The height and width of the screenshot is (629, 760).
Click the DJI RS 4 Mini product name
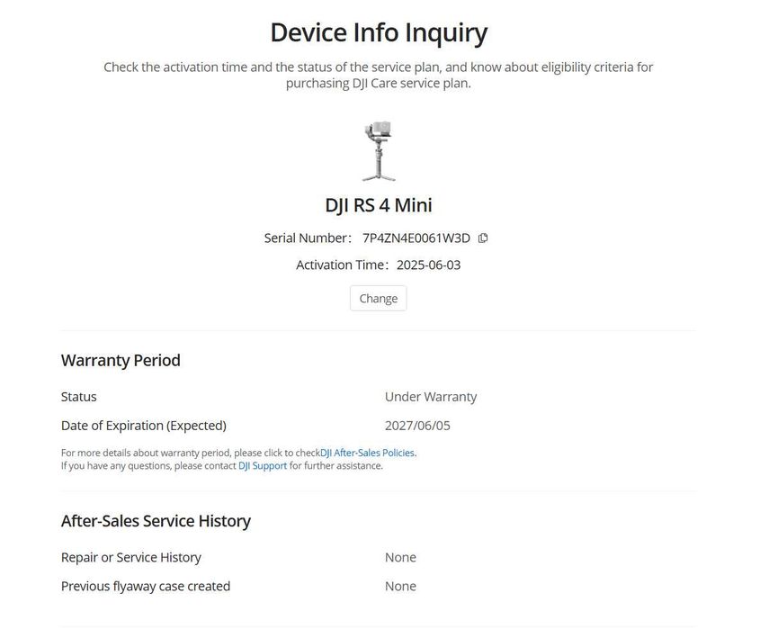coord(379,204)
